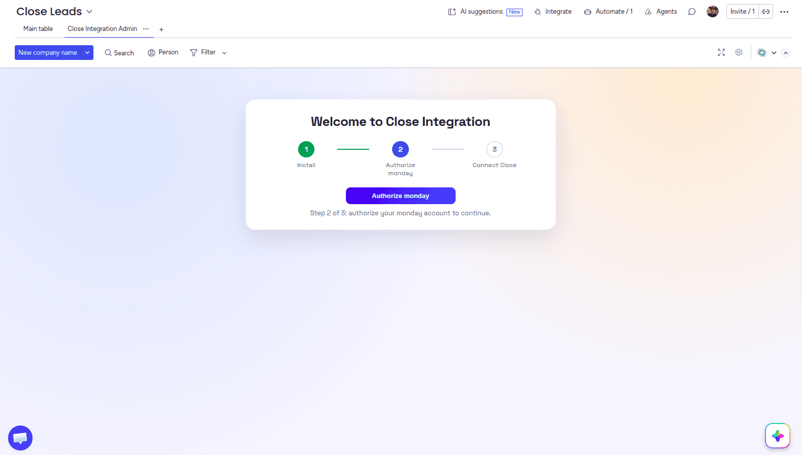Screen dimensions: 802x455
Task: Click the app integration colored icon
Action: point(762,52)
